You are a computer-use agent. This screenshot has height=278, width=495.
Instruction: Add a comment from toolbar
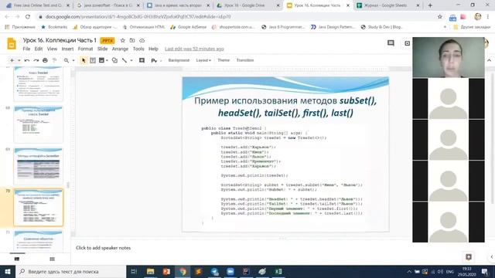142,60
